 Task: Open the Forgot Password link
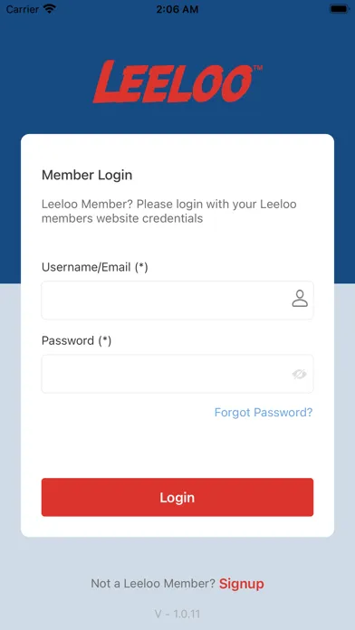tap(264, 412)
